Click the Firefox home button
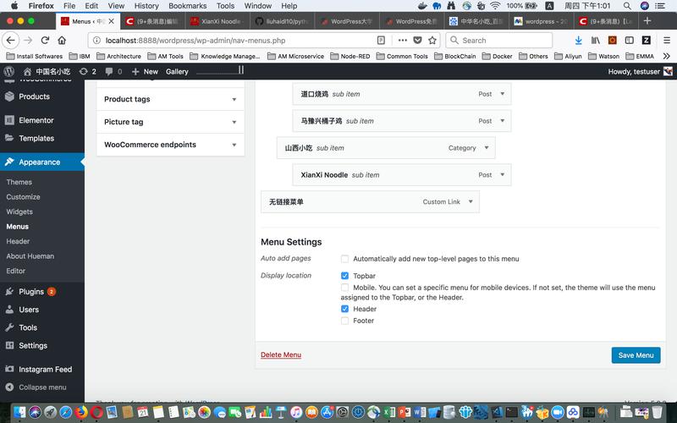Screen dimensions: 677x423 point(62,40)
